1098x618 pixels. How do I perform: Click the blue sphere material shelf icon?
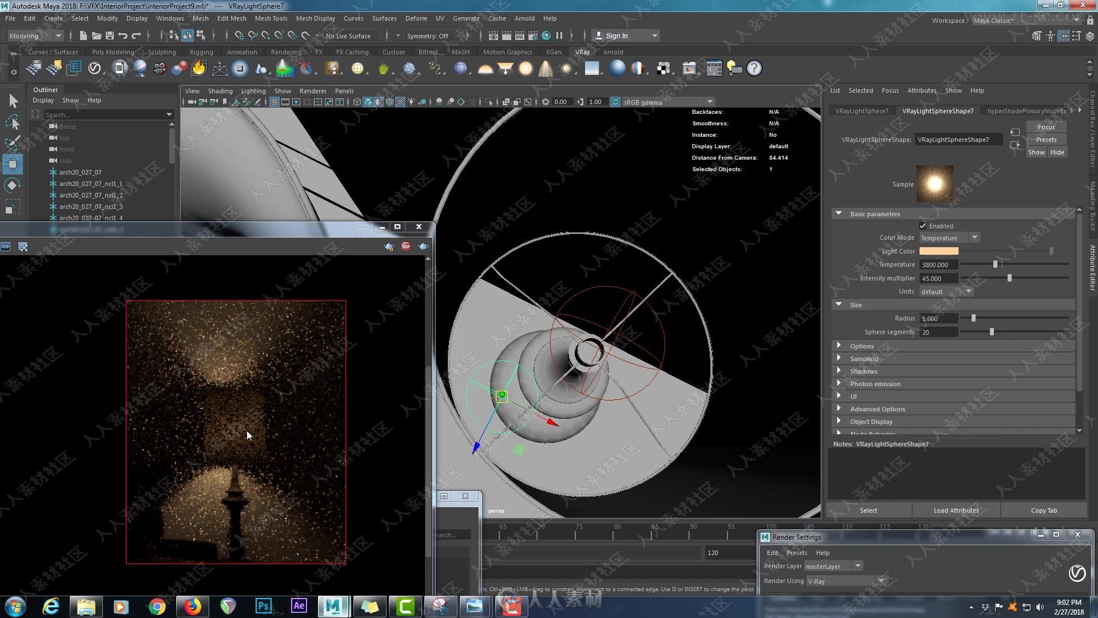click(x=617, y=69)
